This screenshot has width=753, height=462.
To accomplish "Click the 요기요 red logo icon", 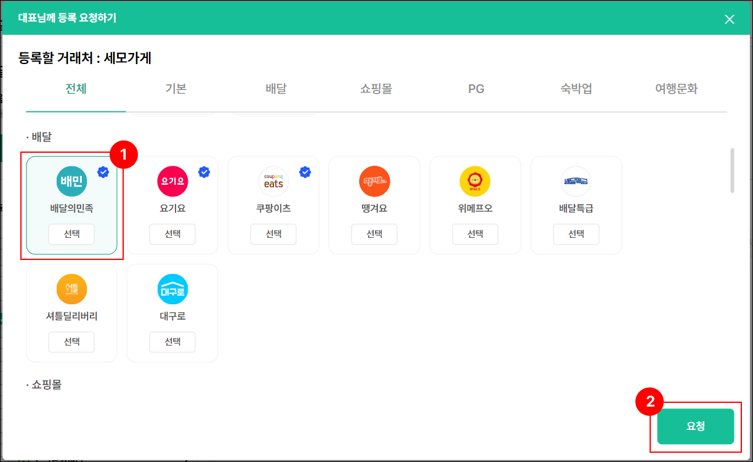I will pos(172,181).
